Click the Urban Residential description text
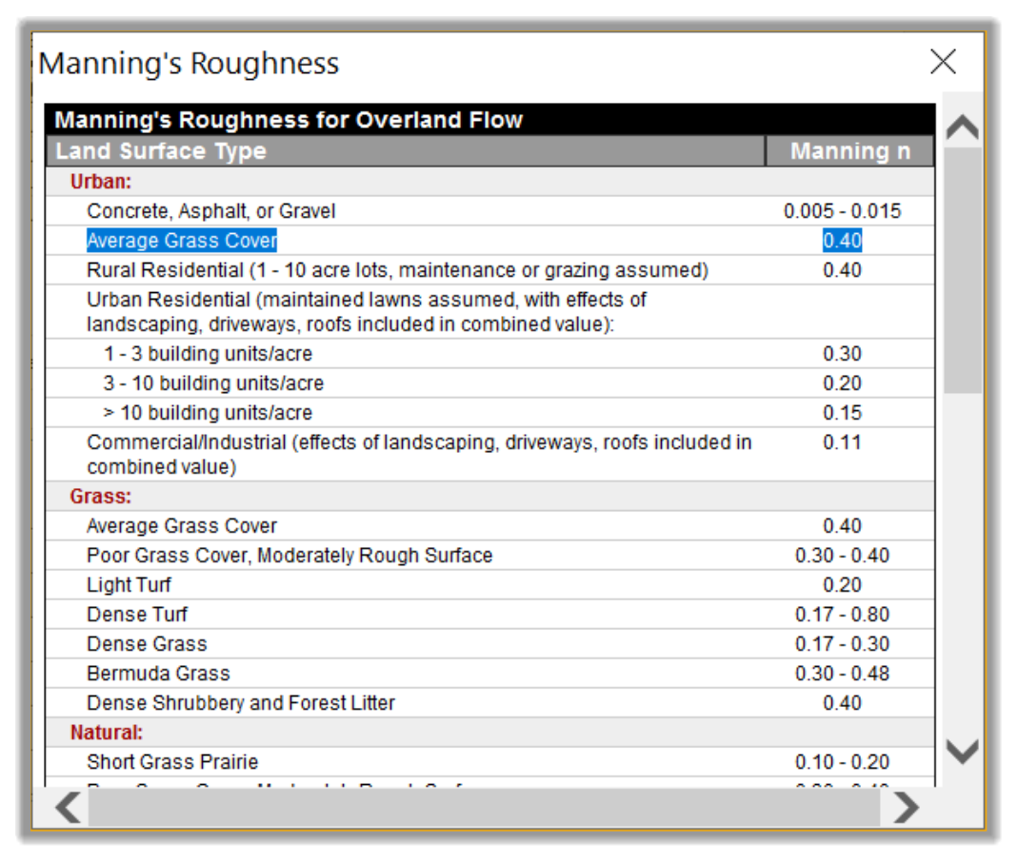Image resolution: width=1018 pixels, height=863 pixels. pos(367,311)
